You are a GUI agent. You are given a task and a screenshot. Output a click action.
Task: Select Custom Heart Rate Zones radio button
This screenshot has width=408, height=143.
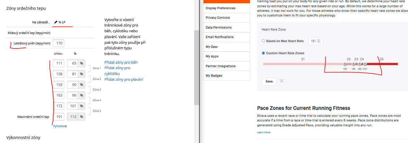(x=263, y=53)
